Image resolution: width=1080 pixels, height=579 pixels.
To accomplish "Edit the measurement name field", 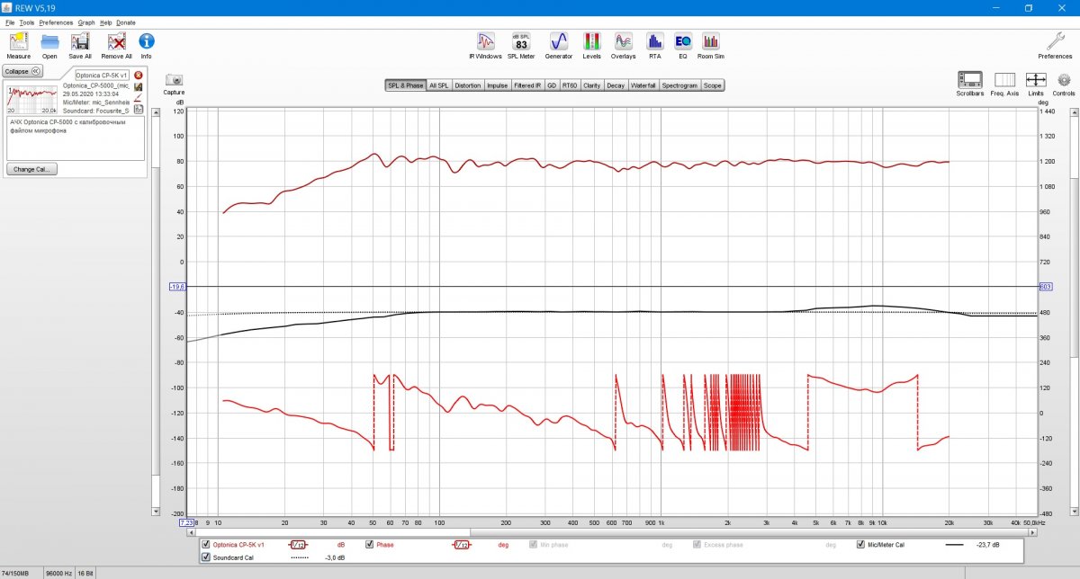I will click(103, 76).
